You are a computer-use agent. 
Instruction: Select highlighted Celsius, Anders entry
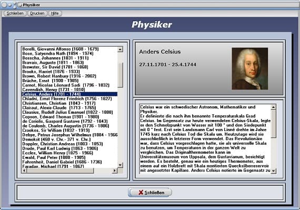click(69, 94)
